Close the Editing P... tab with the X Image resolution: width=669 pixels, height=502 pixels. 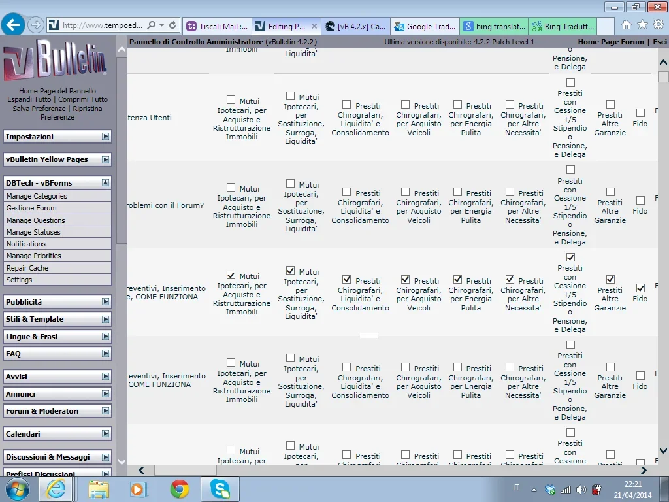click(x=314, y=26)
